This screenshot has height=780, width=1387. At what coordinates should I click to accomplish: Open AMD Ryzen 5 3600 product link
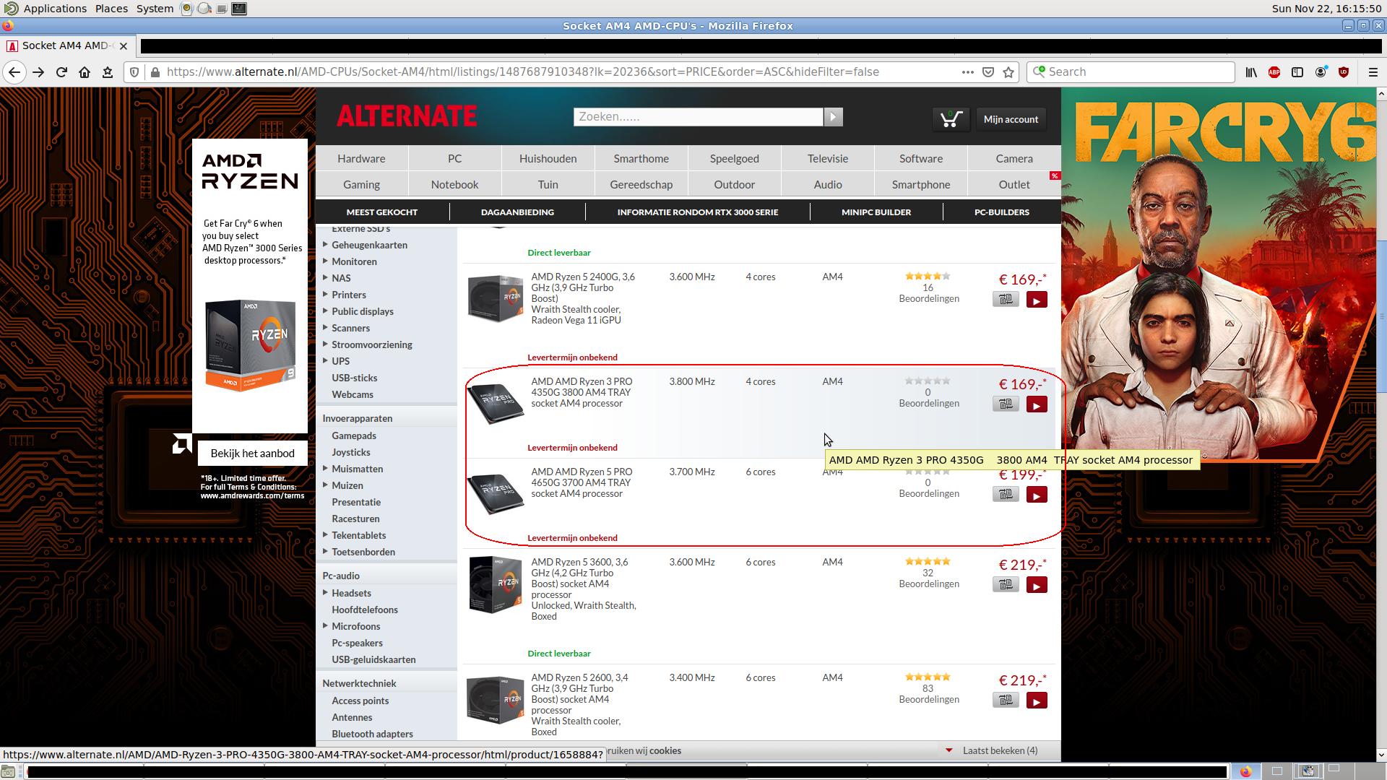(x=583, y=589)
